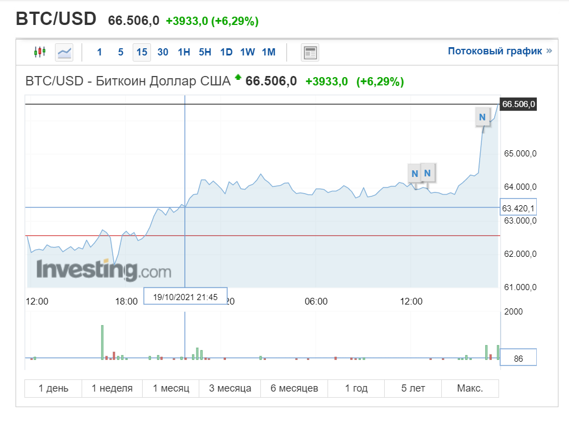The height and width of the screenshot is (421, 569).
Task: Click the 63.420,1 crosshair price label
Action: [518, 209]
